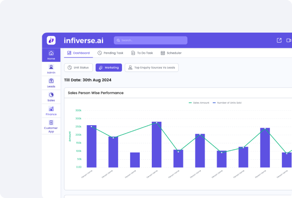The width and height of the screenshot is (292, 198).
Task: Open the Scheduler tab
Action: click(x=172, y=53)
